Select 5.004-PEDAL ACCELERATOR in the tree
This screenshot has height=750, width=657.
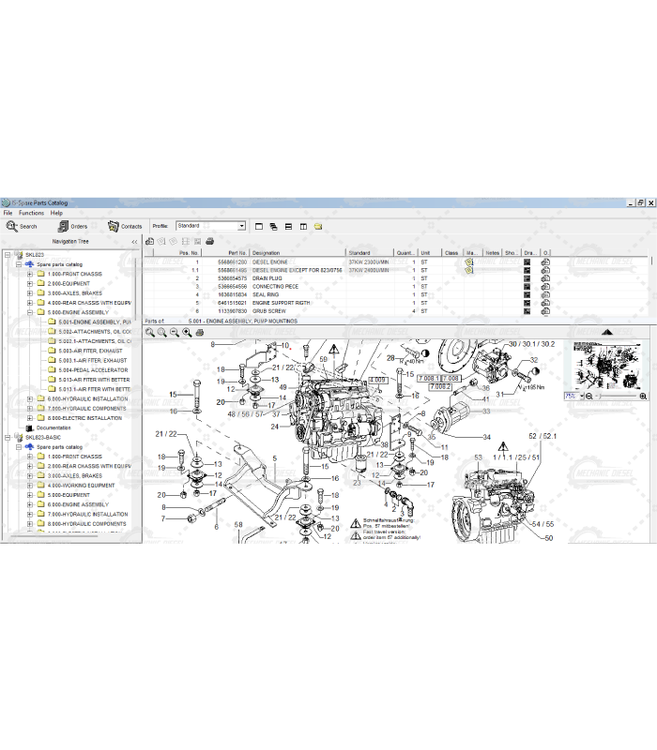click(x=93, y=369)
